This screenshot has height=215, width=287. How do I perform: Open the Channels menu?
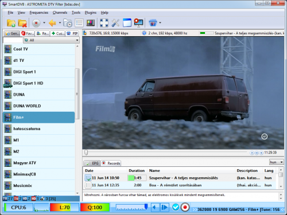tap(60, 13)
